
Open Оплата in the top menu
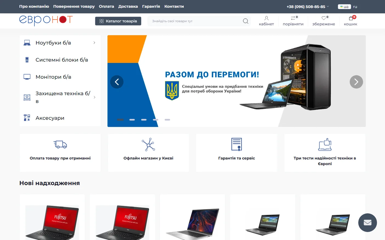click(106, 6)
